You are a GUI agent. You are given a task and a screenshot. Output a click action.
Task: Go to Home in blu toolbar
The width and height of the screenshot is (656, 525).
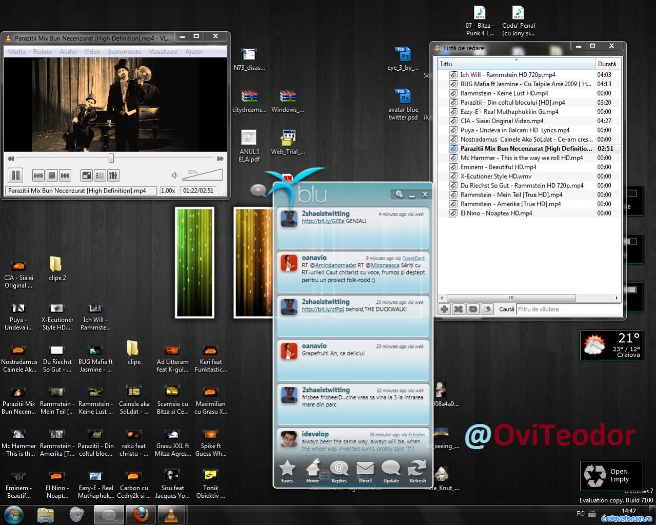pyautogui.click(x=313, y=472)
